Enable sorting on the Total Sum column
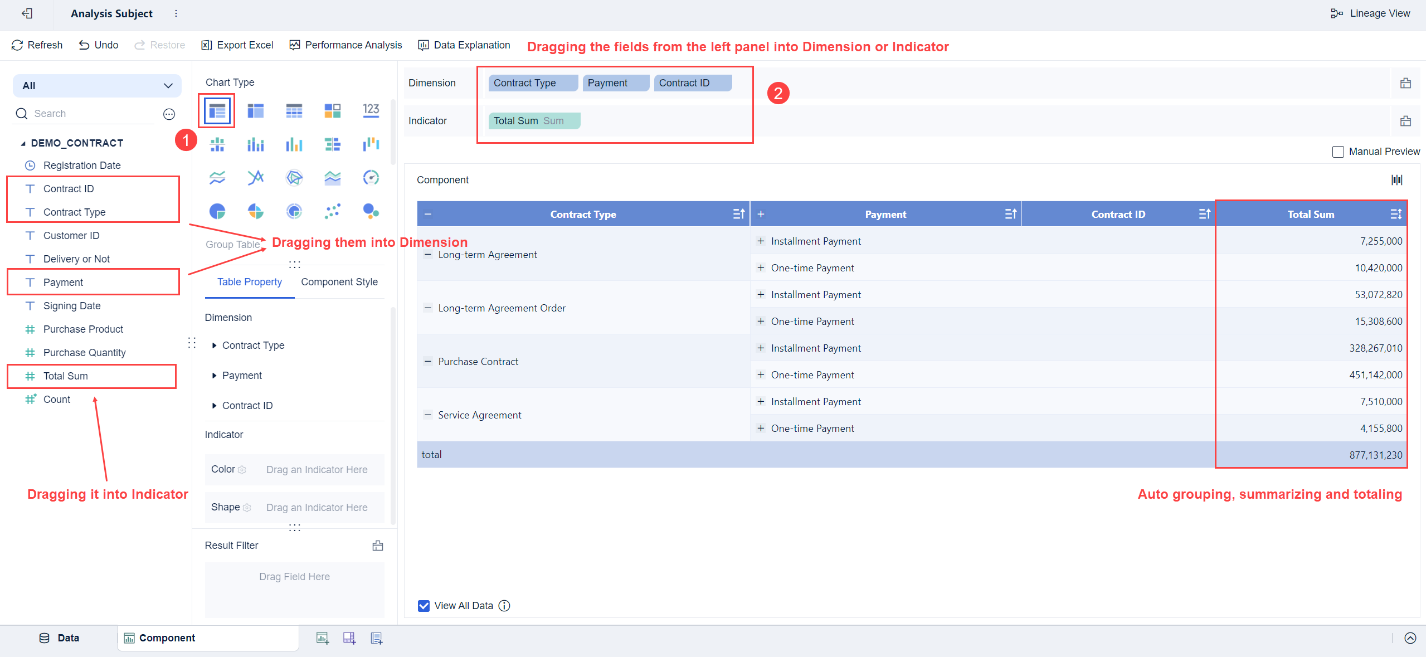The width and height of the screenshot is (1426, 657). [x=1396, y=213]
